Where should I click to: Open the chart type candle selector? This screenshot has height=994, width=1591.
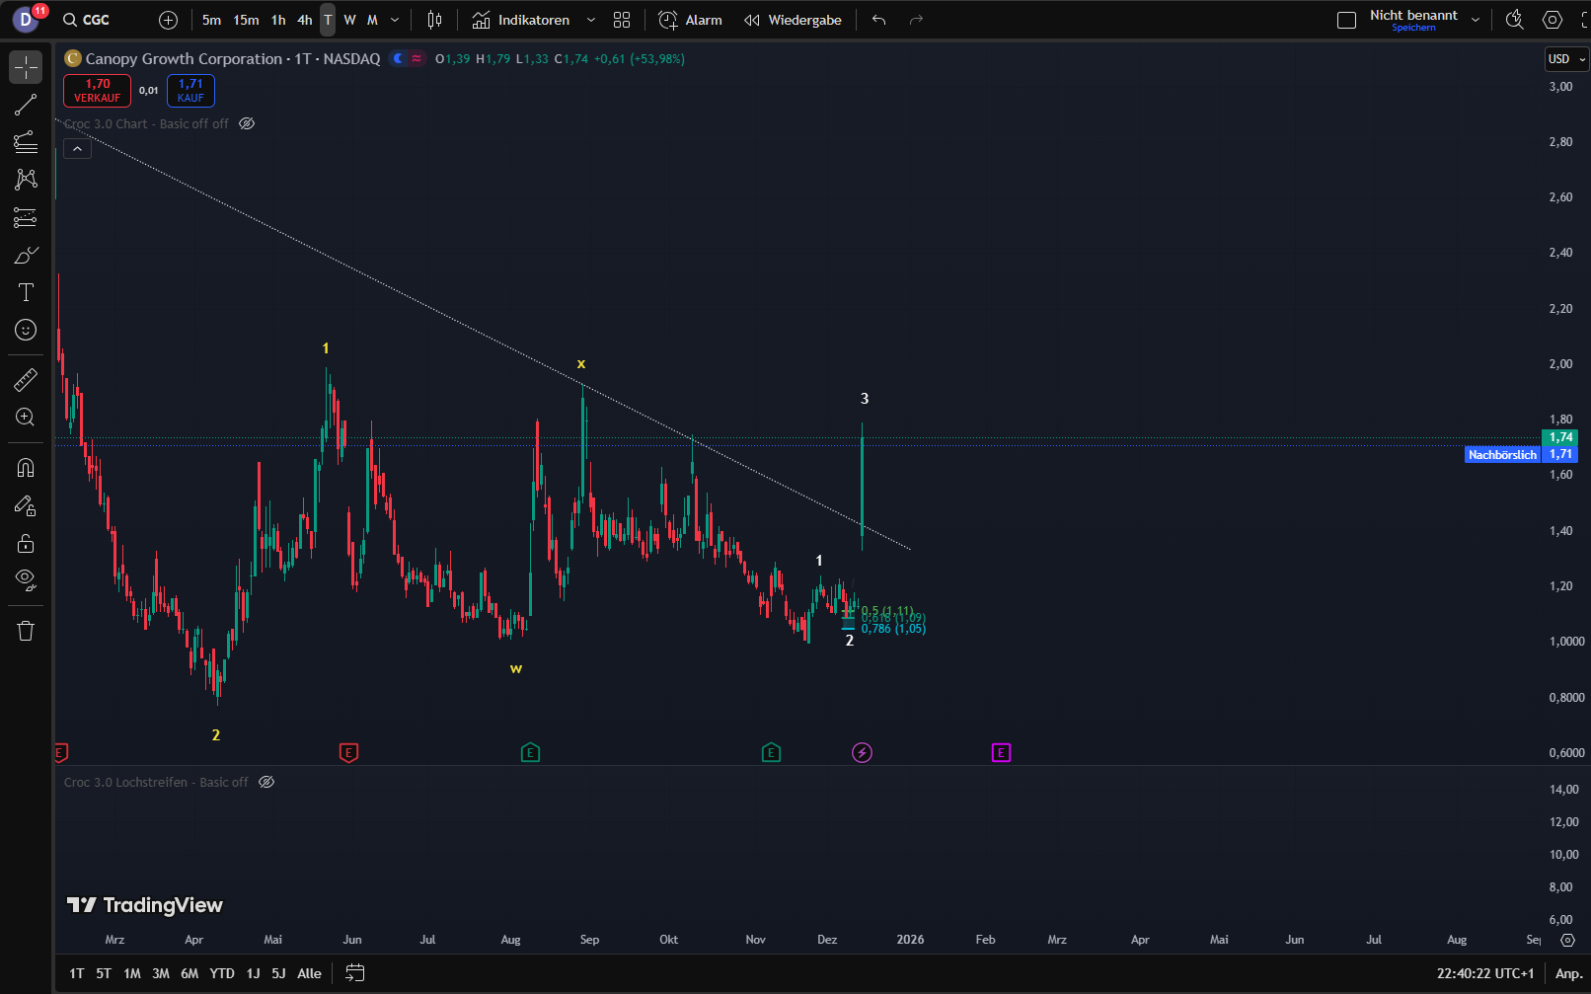point(434,20)
